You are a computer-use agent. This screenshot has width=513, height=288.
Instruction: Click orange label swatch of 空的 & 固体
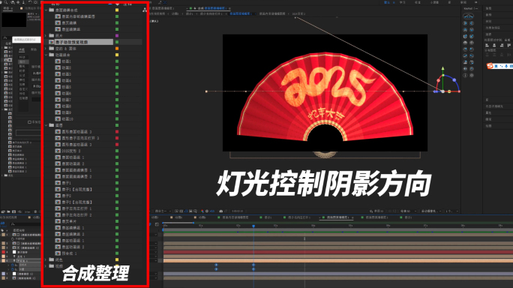[x=117, y=49]
